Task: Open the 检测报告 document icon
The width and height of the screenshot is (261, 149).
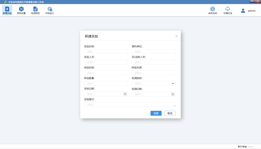Action: coord(35,9)
